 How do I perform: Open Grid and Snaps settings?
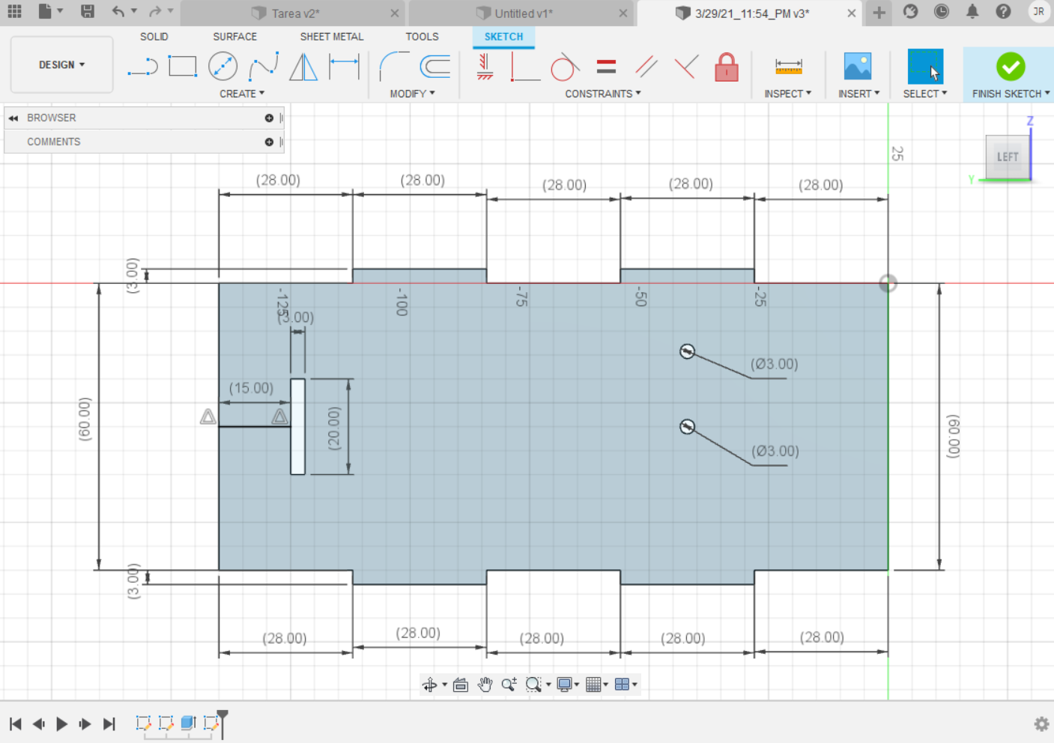[x=593, y=685]
